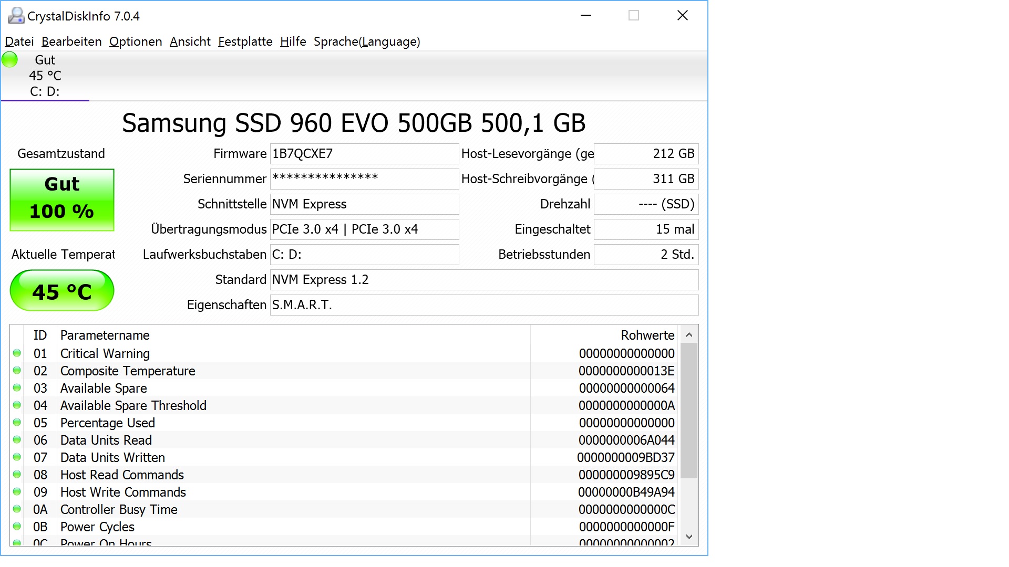Click the Firmware field 1B7QCXE7
Viewport: 1009px width, 567px height.
364,154
